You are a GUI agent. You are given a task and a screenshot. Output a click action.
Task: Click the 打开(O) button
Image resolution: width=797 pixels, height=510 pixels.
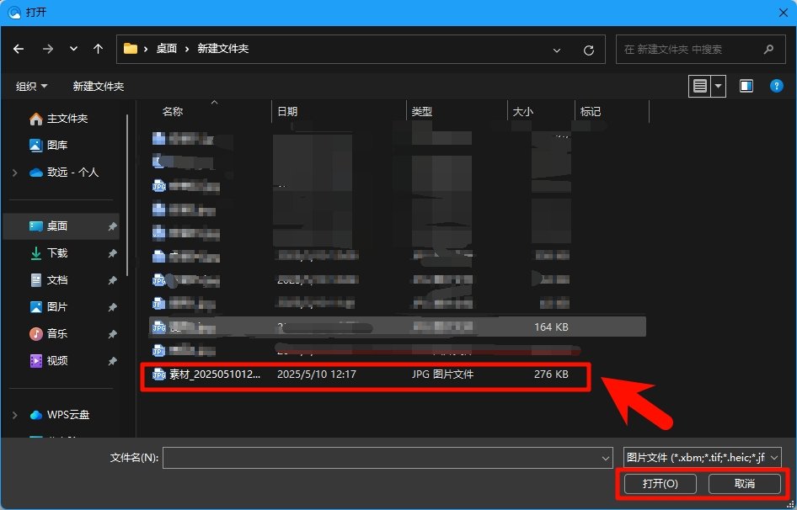pos(658,484)
